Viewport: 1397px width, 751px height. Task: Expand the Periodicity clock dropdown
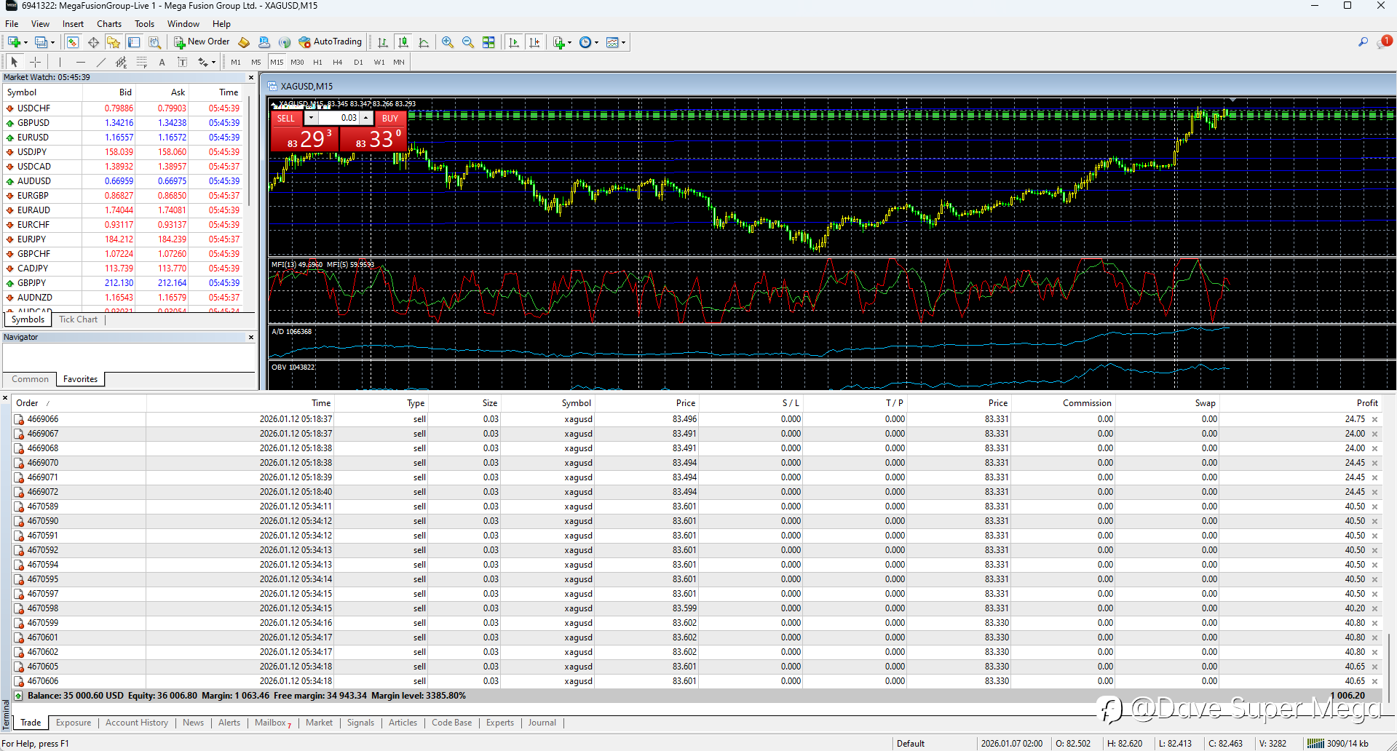coord(596,42)
